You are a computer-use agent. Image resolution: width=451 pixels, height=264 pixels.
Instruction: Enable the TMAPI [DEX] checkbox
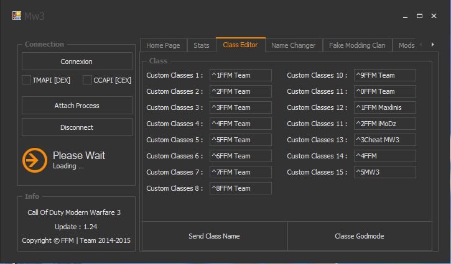[27, 80]
